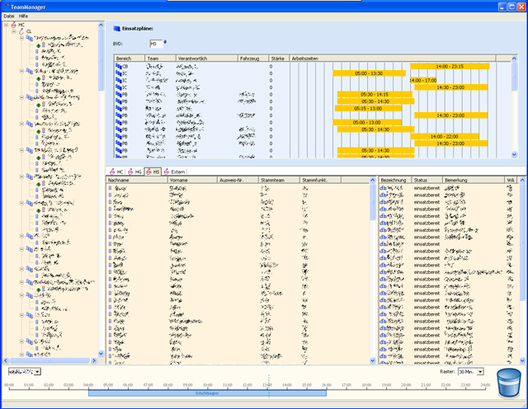Sort by the Stärke column header
Image resolution: width=528 pixels, height=409 pixels.
[279, 59]
